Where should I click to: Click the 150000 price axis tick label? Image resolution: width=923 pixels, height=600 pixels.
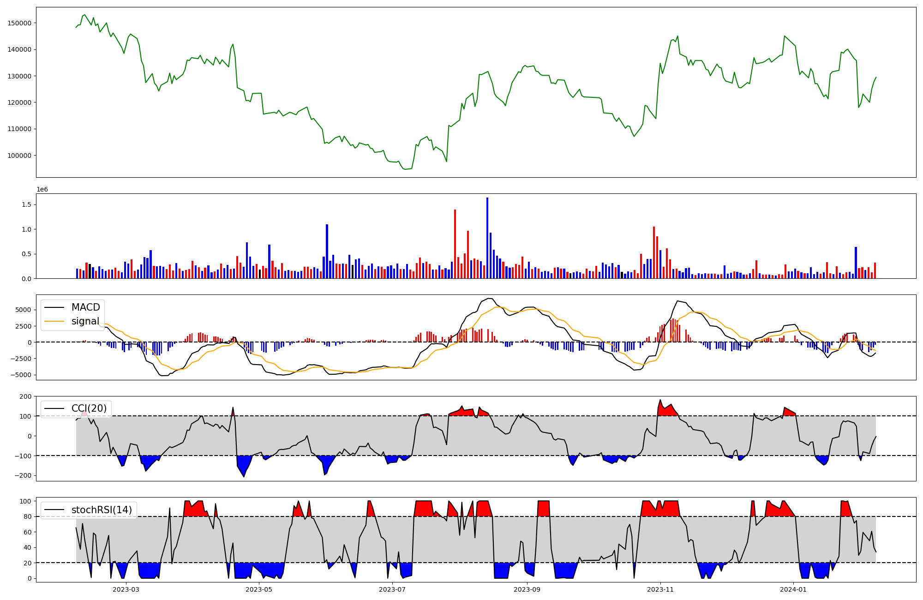click(19, 23)
